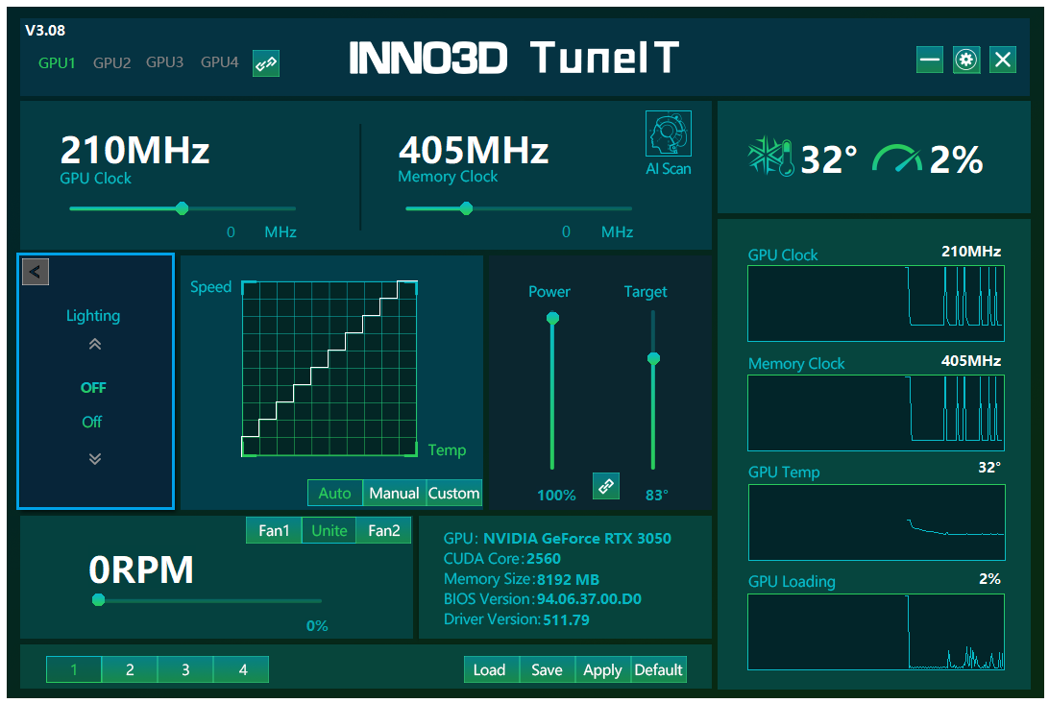Click the green OFF lighting status
Viewport: 1049px width, 703px height.
[x=93, y=388]
